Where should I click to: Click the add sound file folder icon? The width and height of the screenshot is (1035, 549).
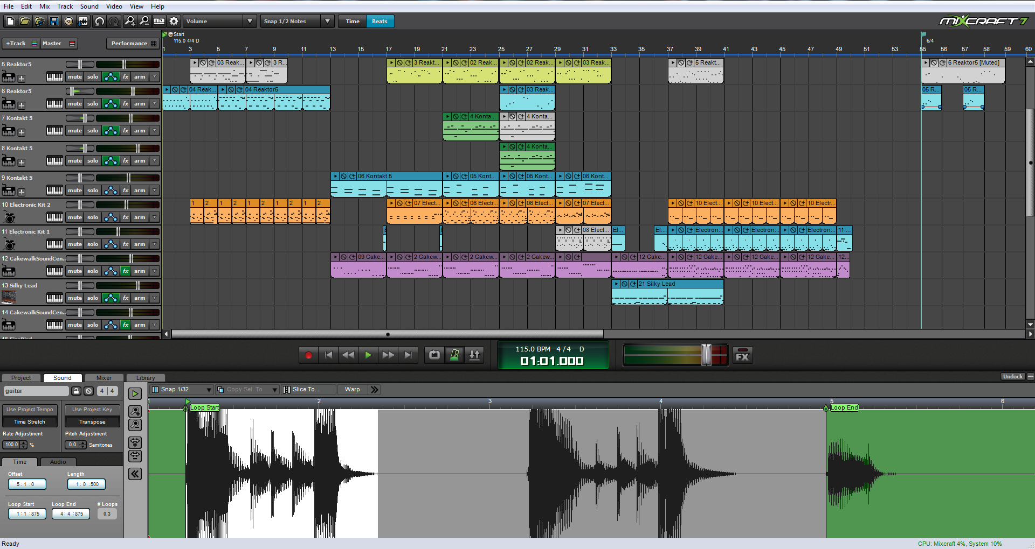tap(39, 21)
